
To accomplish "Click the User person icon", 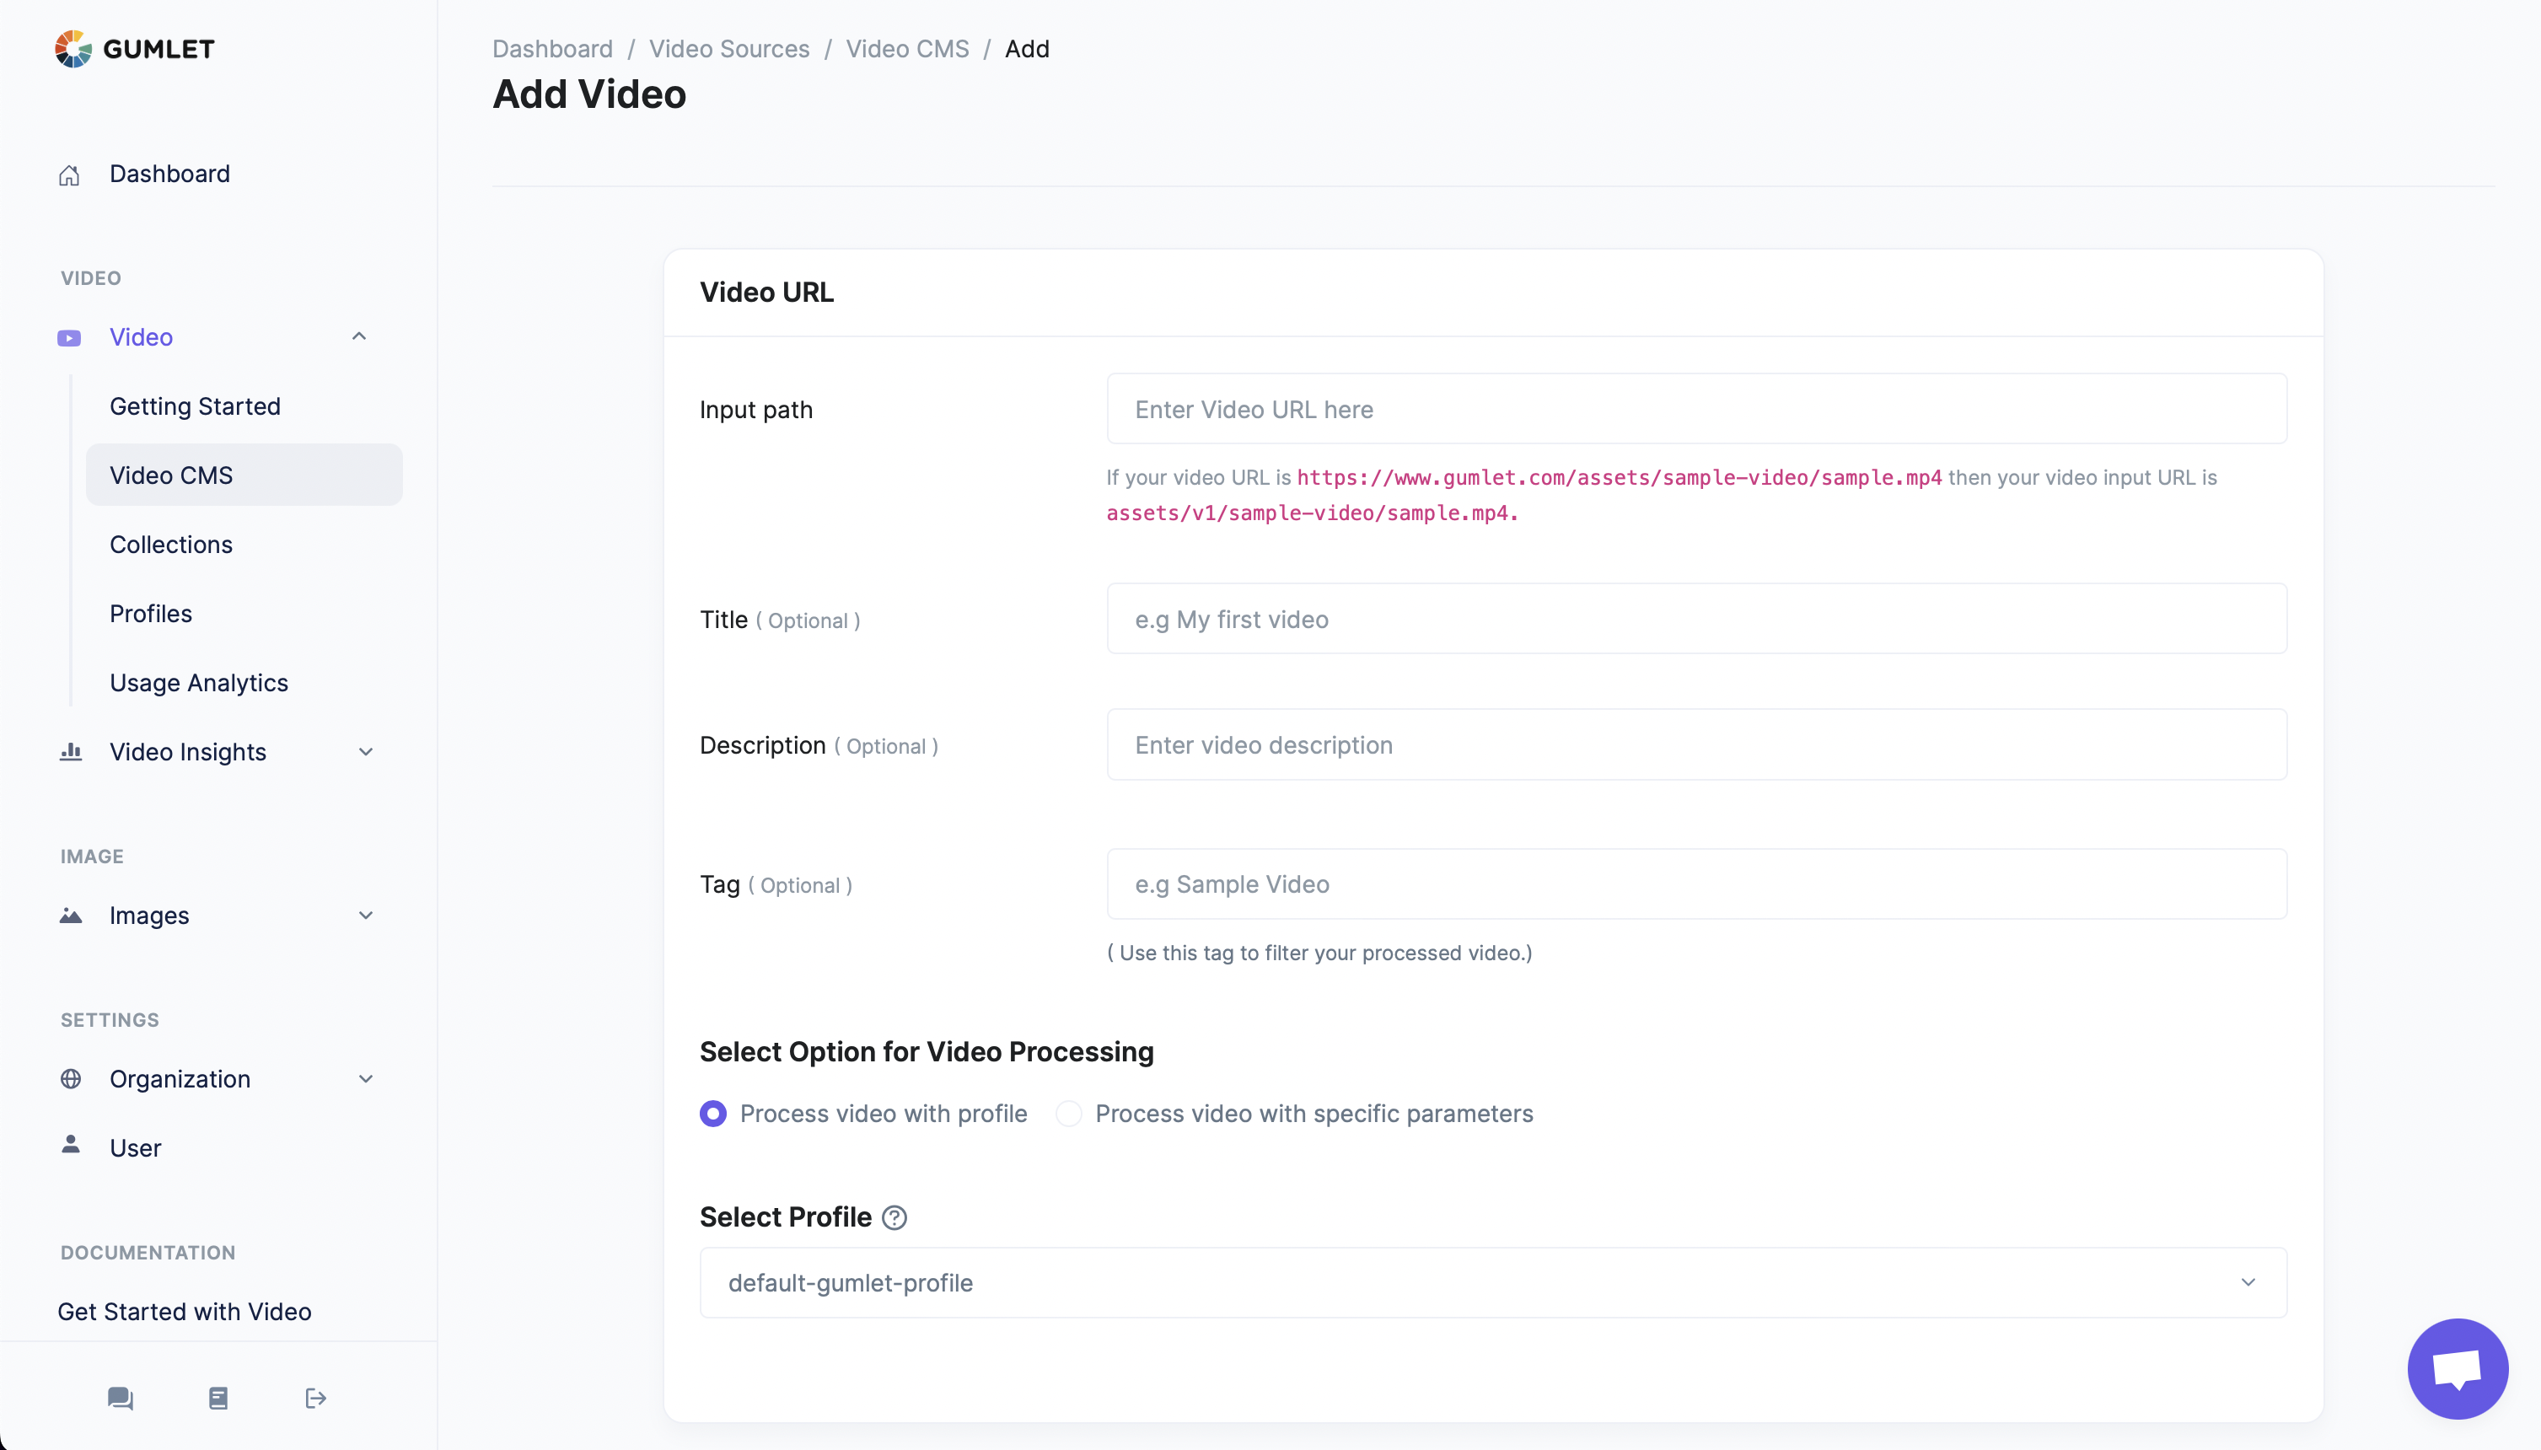I will pyautogui.click(x=71, y=1146).
